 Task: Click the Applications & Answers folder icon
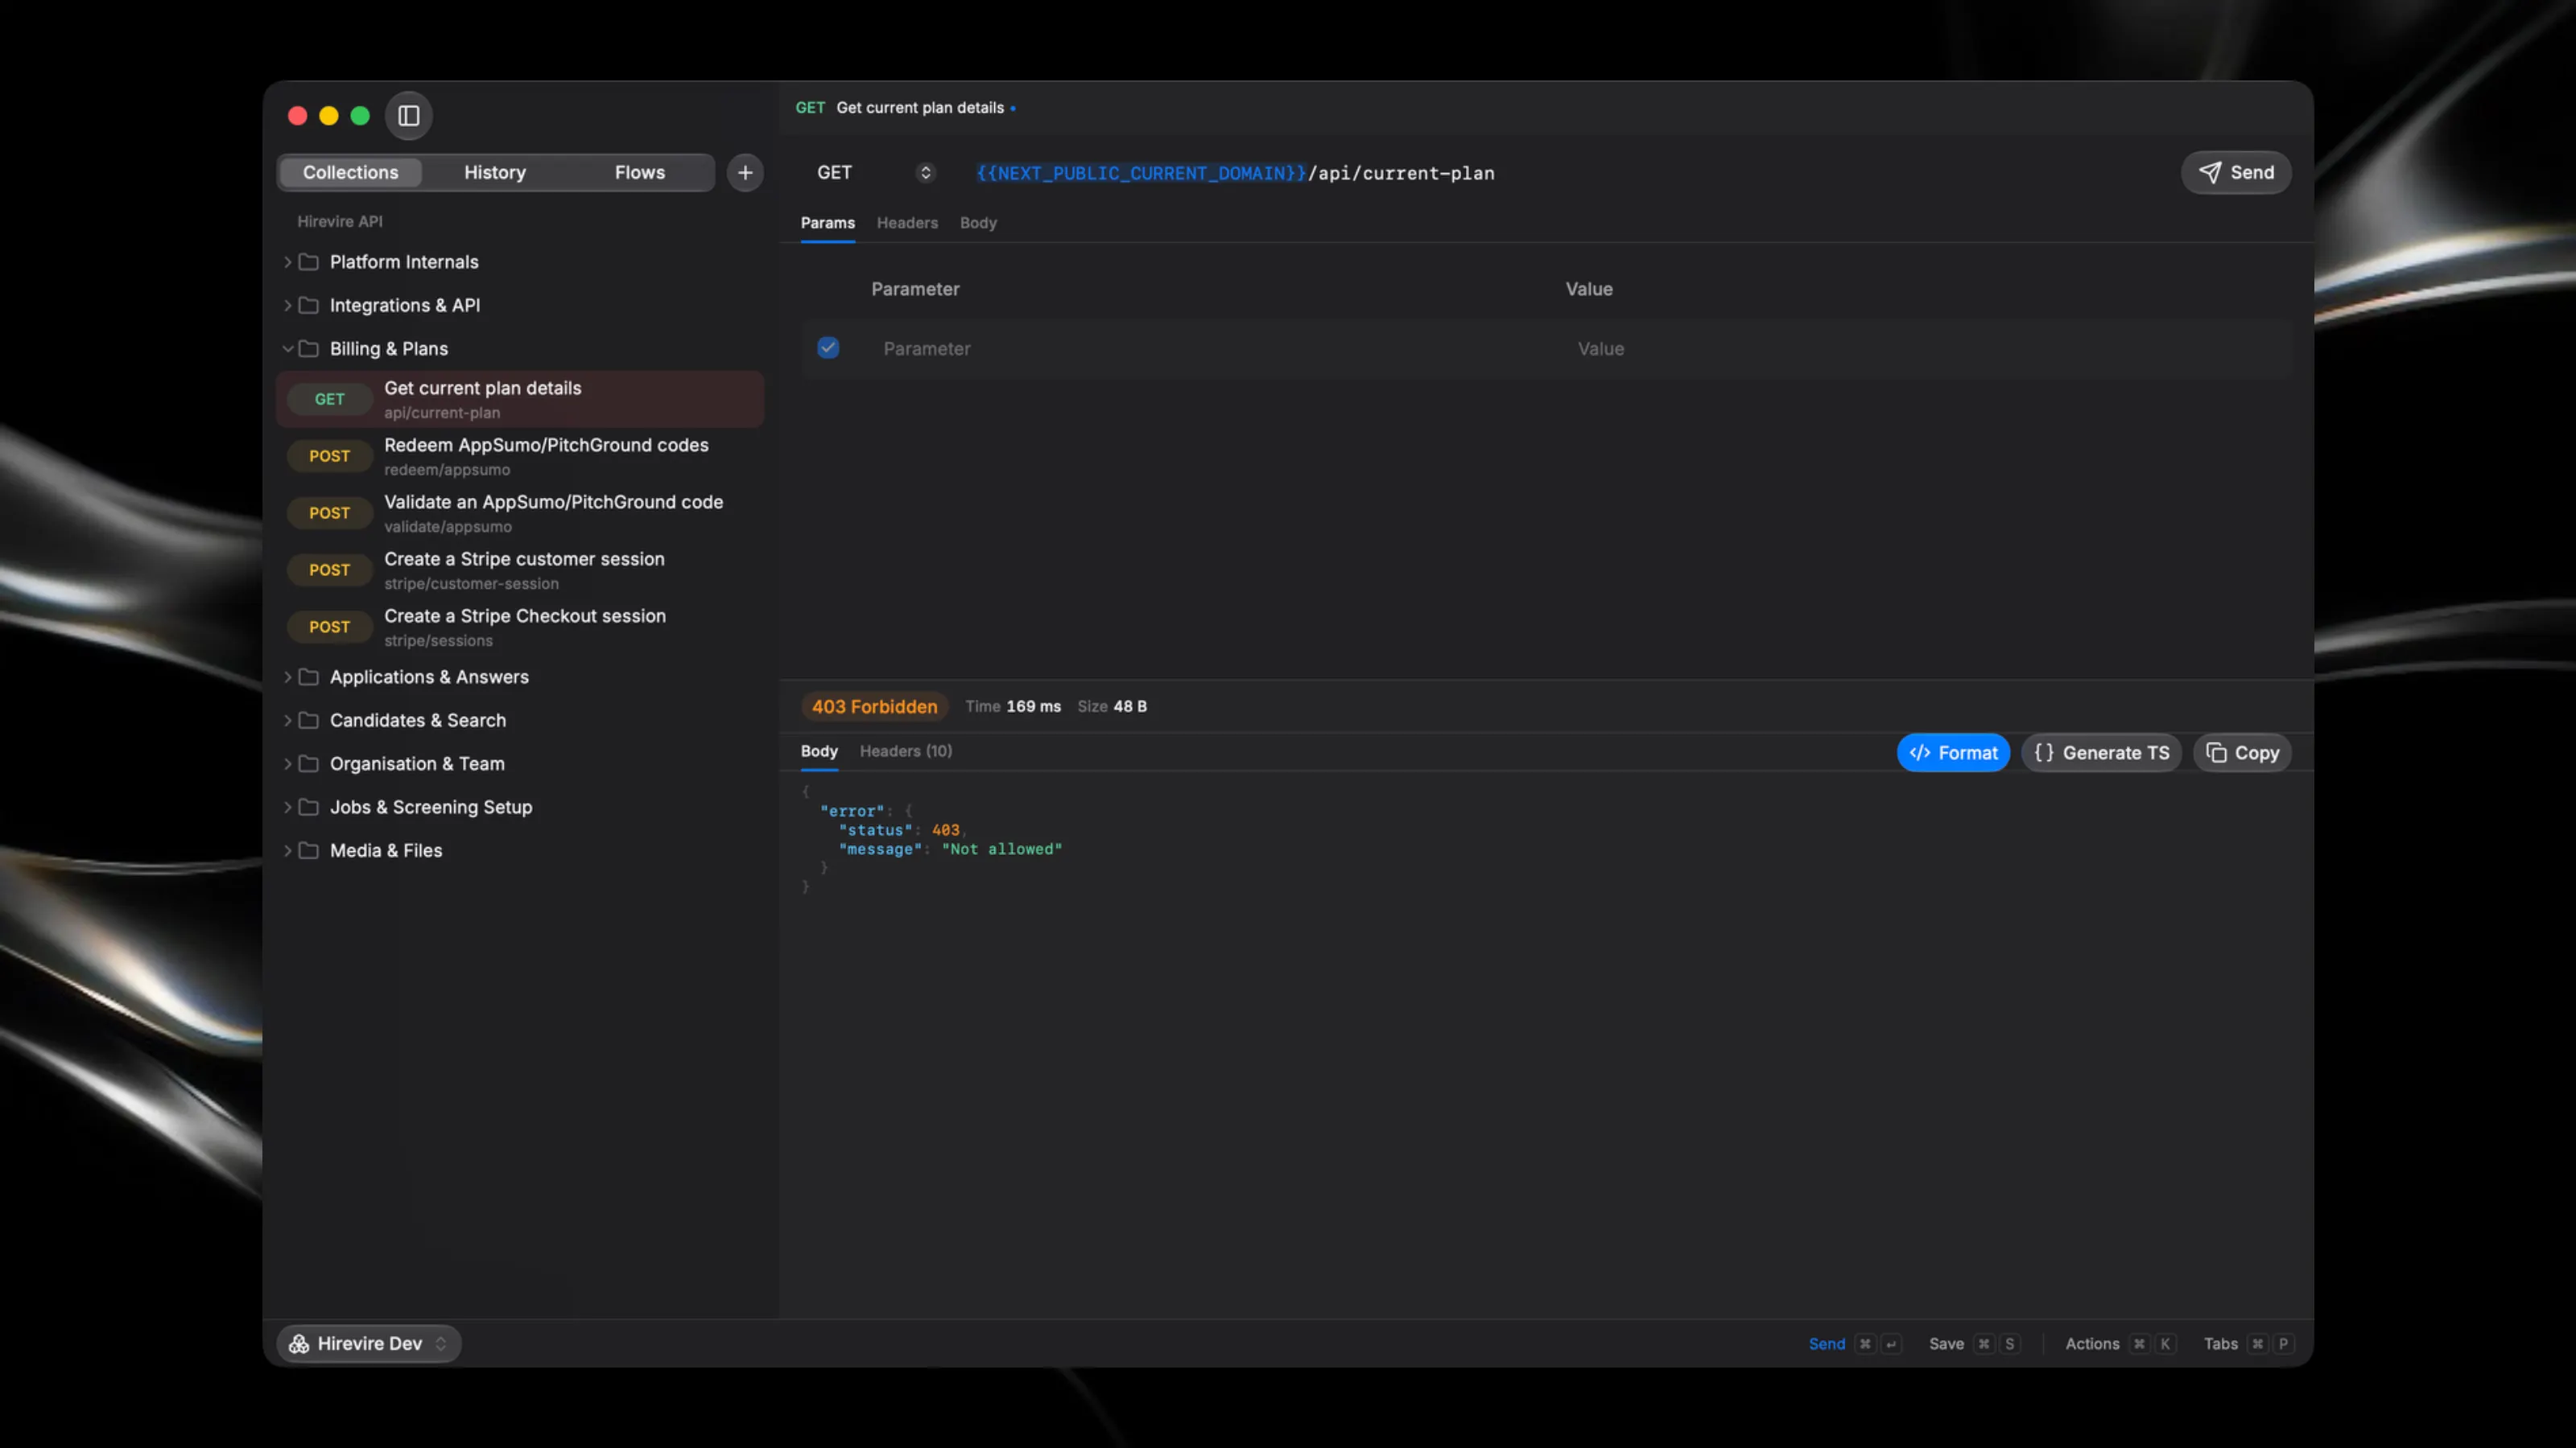click(x=309, y=677)
